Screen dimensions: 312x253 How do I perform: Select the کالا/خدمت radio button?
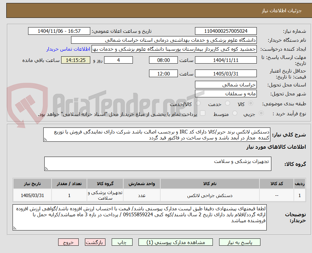pyautogui.click(x=198, y=103)
